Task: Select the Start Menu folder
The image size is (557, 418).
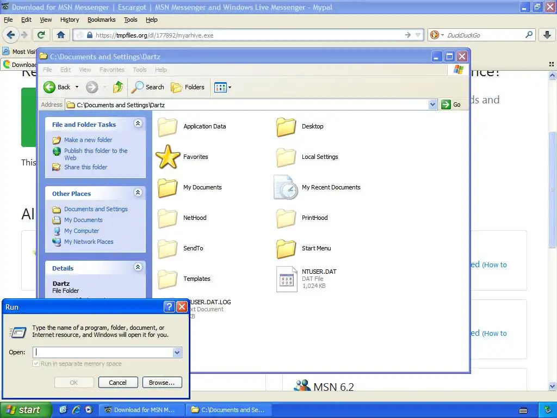Action: point(304,248)
